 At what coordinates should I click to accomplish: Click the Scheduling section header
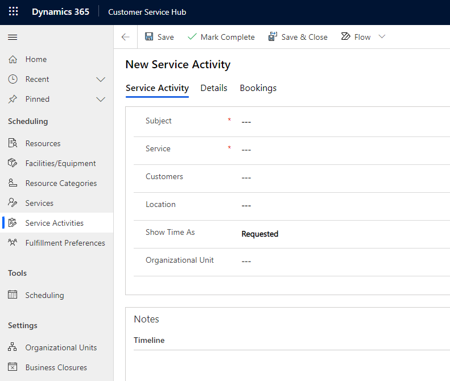point(28,121)
